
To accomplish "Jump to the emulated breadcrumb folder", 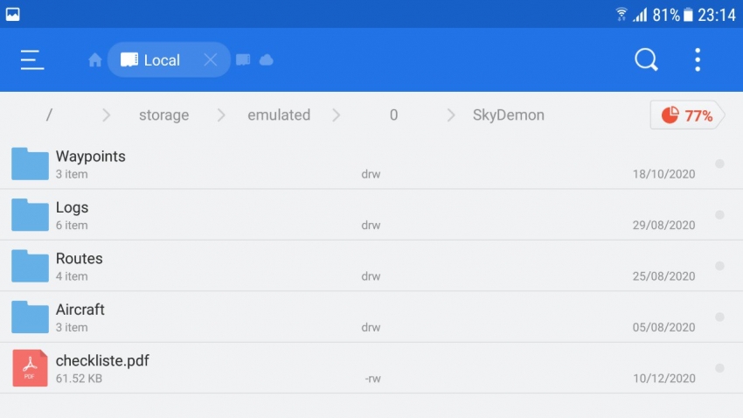I will pos(279,115).
